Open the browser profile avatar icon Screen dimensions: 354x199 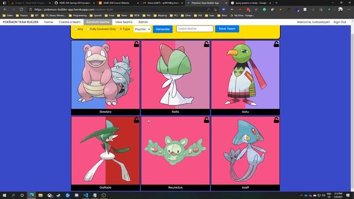[x=340, y=9]
